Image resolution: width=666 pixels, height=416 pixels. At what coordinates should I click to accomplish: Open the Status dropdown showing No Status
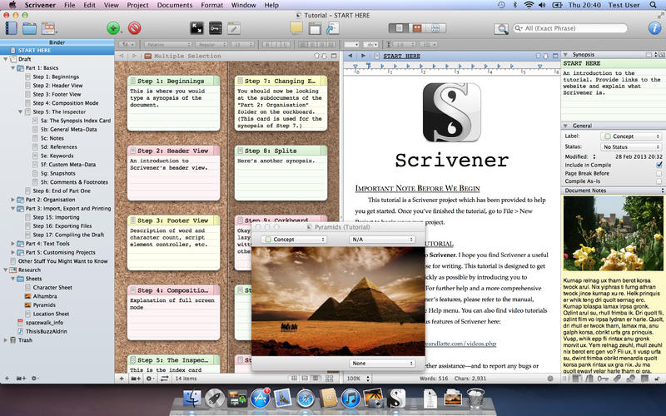631,146
